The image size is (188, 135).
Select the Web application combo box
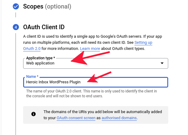click(x=96, y=63)
